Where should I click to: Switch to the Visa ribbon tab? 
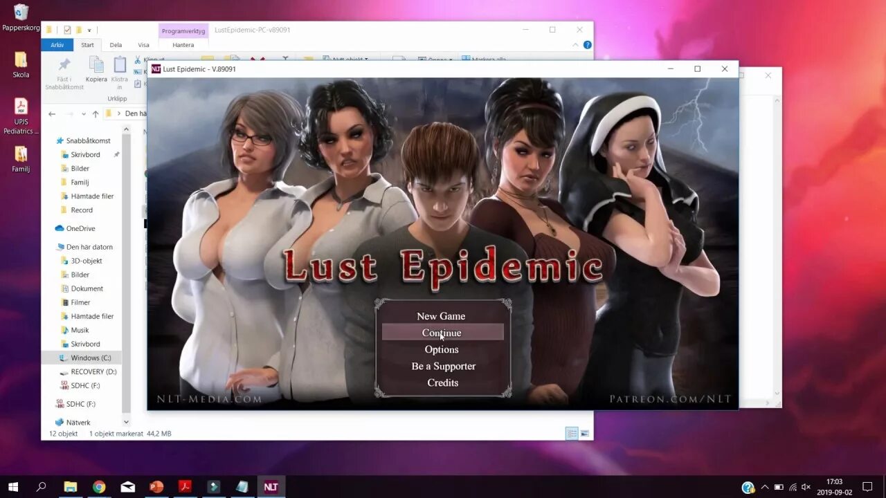[143, 44]
